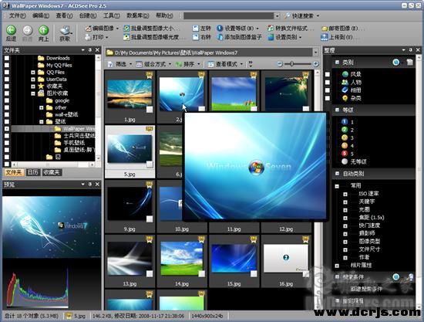
Task: Click the 快速搜索 quick search icon
Action: 288,16
